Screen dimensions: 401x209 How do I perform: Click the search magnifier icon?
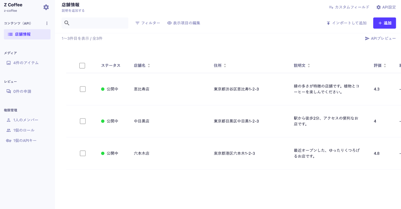click(67, 23)
